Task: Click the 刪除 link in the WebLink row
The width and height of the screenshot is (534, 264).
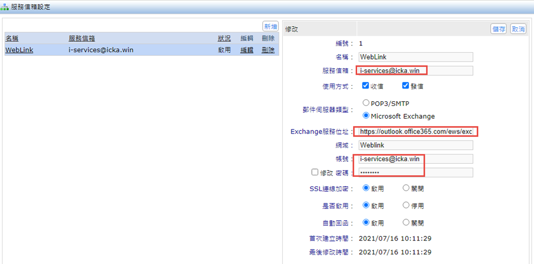Action: (268, 50)
